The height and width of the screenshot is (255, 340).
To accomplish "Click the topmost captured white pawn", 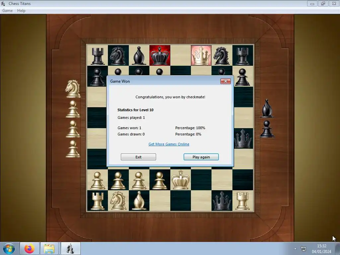I will 73,109.
